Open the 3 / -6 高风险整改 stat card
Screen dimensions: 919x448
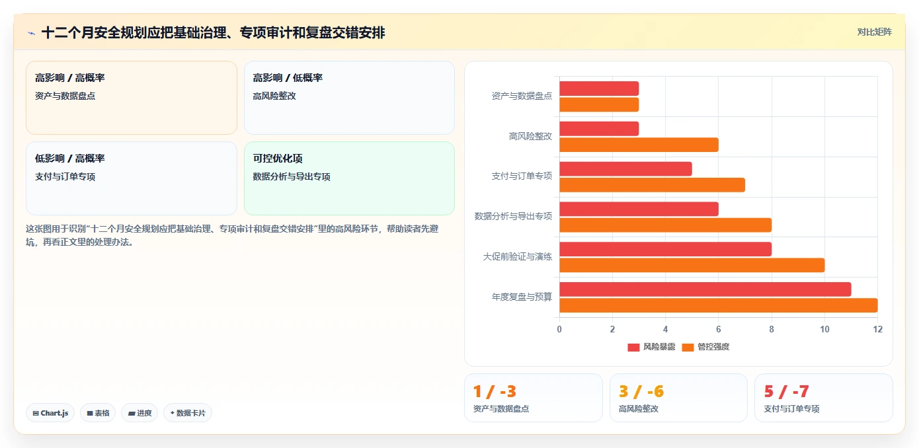[x=678, y=398]
